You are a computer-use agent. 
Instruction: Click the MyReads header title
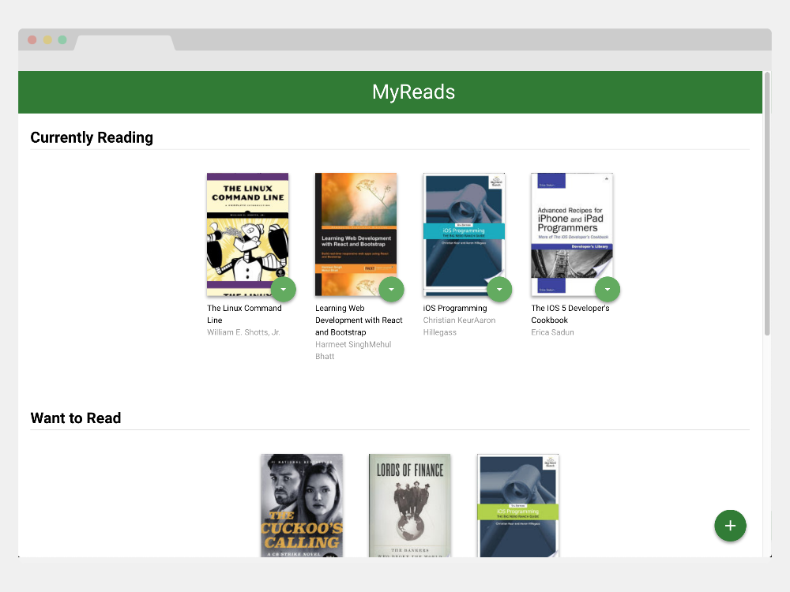(414, 92)
